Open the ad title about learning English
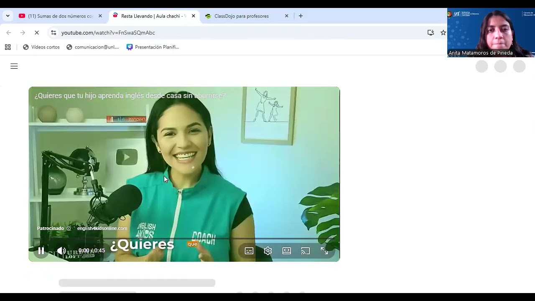 point(130,96)
